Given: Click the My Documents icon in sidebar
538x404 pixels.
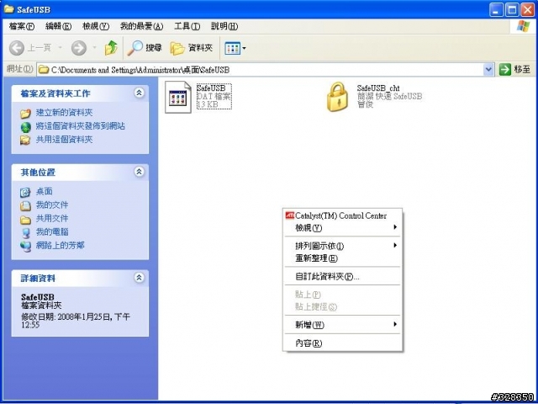Looking at the screenshot, I should [x=25, y=205].
